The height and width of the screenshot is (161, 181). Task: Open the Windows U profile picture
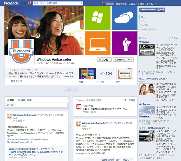pos(21,52)
